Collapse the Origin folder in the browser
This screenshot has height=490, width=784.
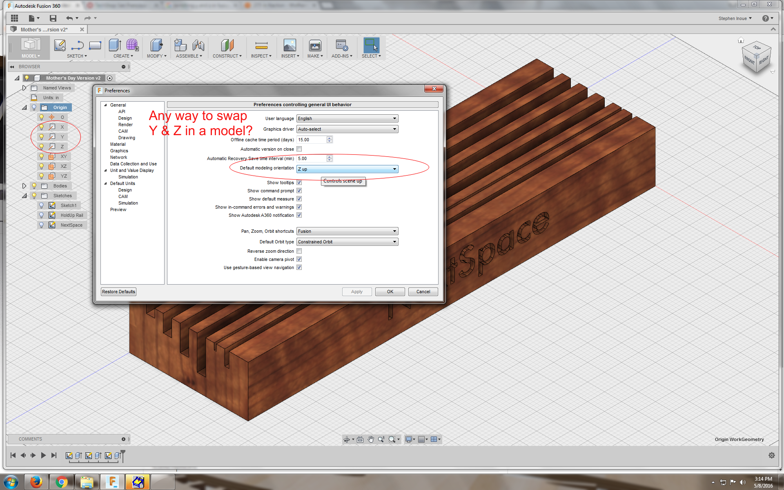pos(24,107)
